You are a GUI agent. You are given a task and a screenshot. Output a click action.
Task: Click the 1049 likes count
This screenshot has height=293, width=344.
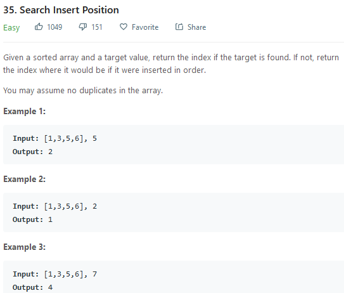point(54,27)
